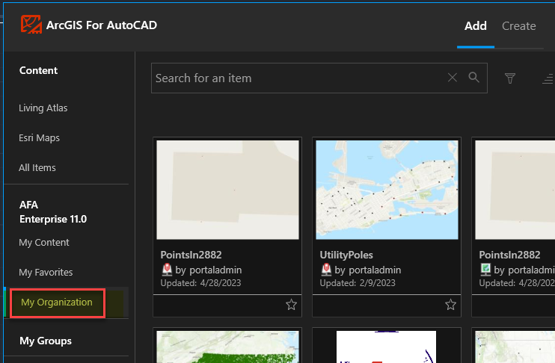This screenshot has width=555, height=363.
Task: Favorite the UtilityPoles card with star
Action: tap(450, 305)
